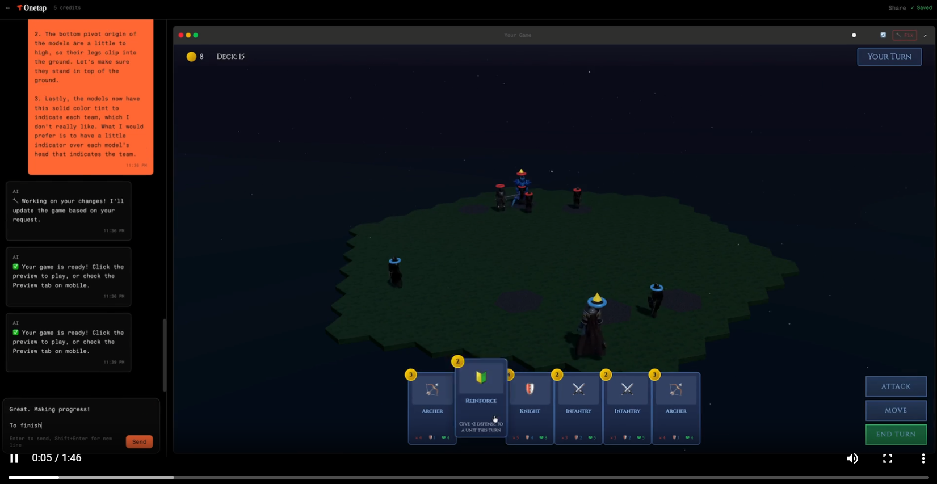Click the green-yellow Reinforce shield icon

coord(481,377)
